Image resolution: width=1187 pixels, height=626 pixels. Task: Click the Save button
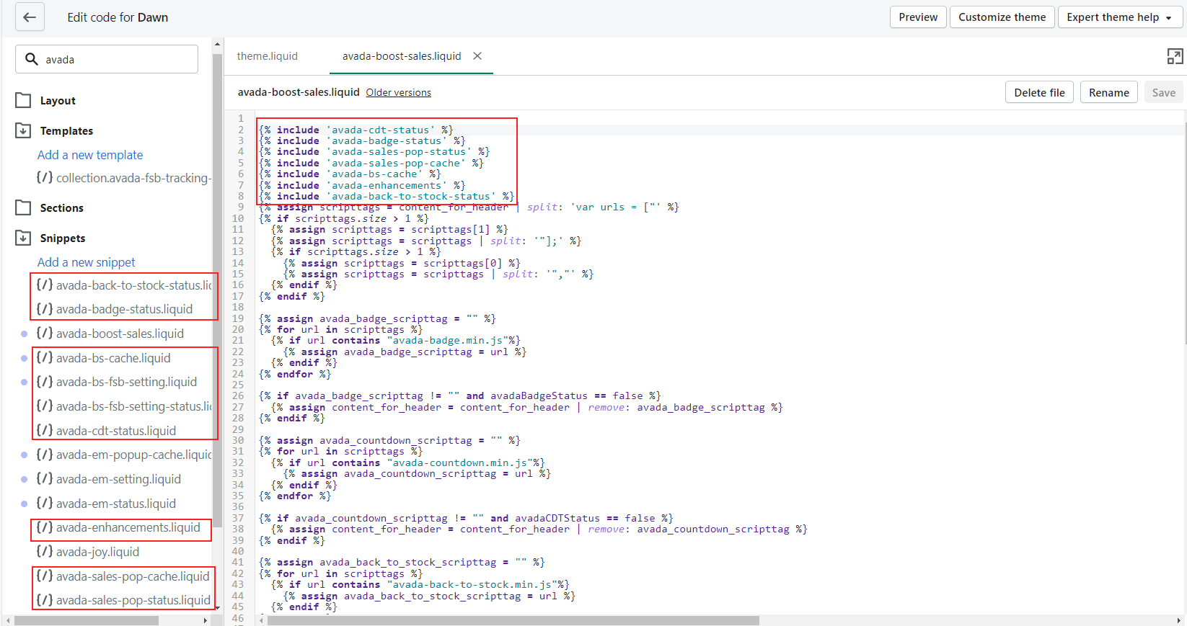click(1163, 92)
